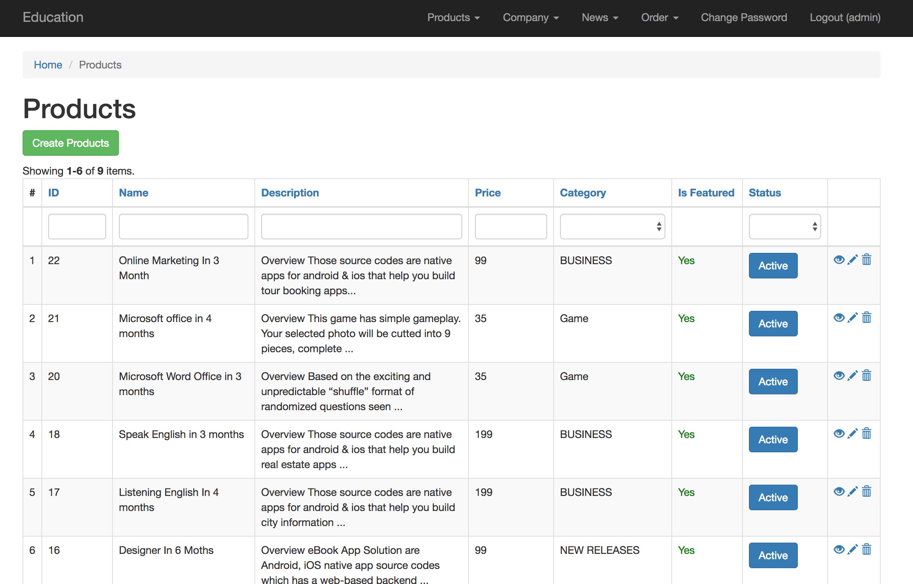
Task: Delete product ID 18 with trash icon
Action: (866, 433)
